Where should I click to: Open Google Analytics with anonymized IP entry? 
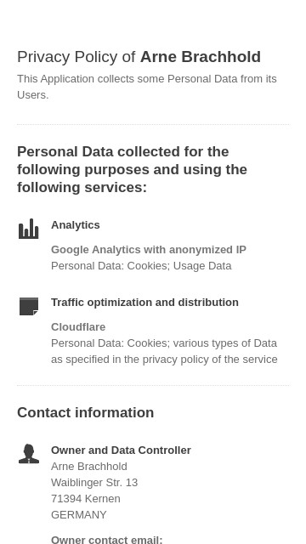click(149, 249)
